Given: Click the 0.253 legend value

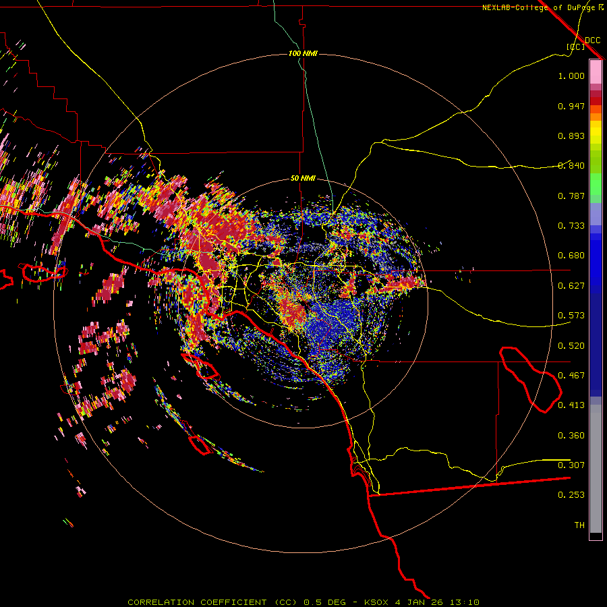Looking at the screenshot, I should pos(571,495).
